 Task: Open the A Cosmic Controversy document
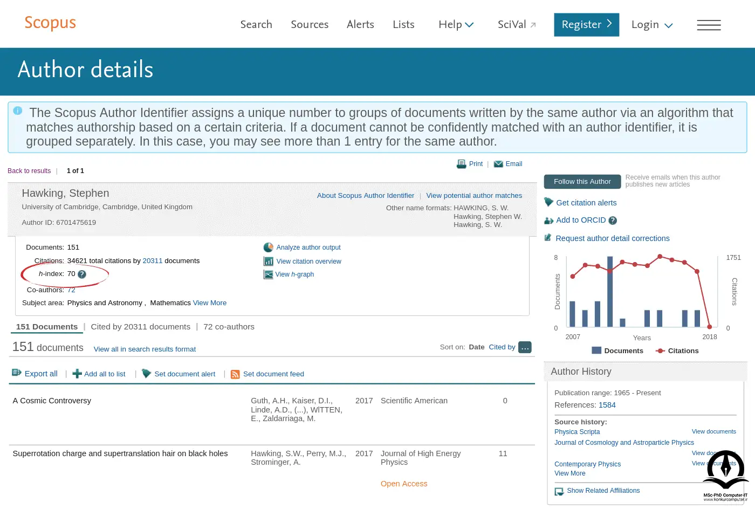click(x=52, y=401)
